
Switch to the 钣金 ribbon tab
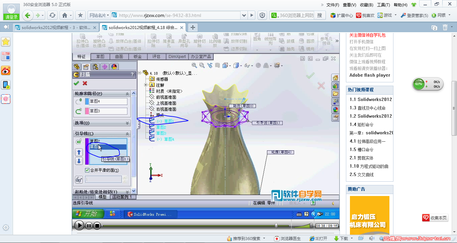coord(138,57)
